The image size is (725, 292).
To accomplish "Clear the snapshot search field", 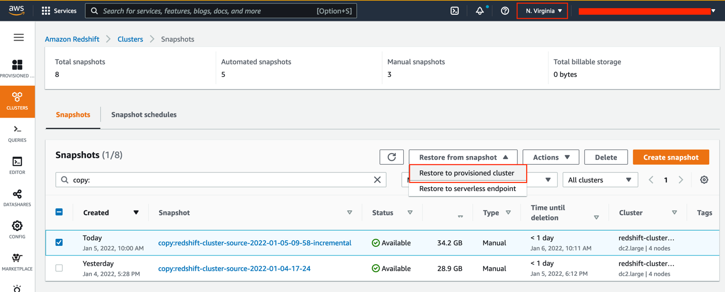I will pyautogui.click(x=377, y=180).
